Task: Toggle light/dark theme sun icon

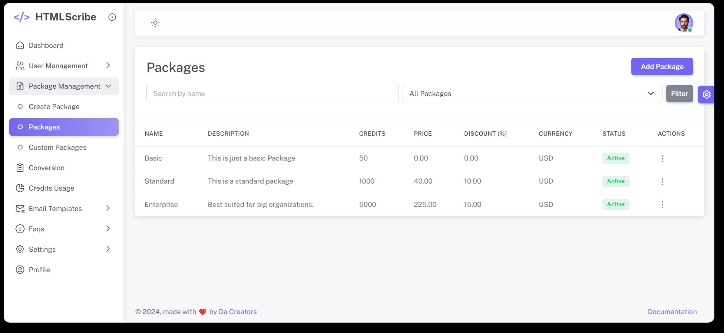Action: click(155, 23)
